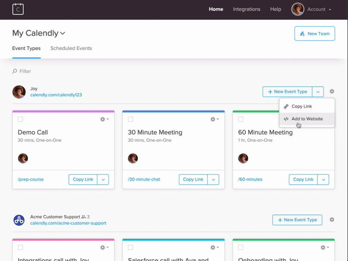Collapse Joy's New Event Type dropdown arrow
Image resolution: width=348 pixels, height=261 pixels.
coord(318,92)
